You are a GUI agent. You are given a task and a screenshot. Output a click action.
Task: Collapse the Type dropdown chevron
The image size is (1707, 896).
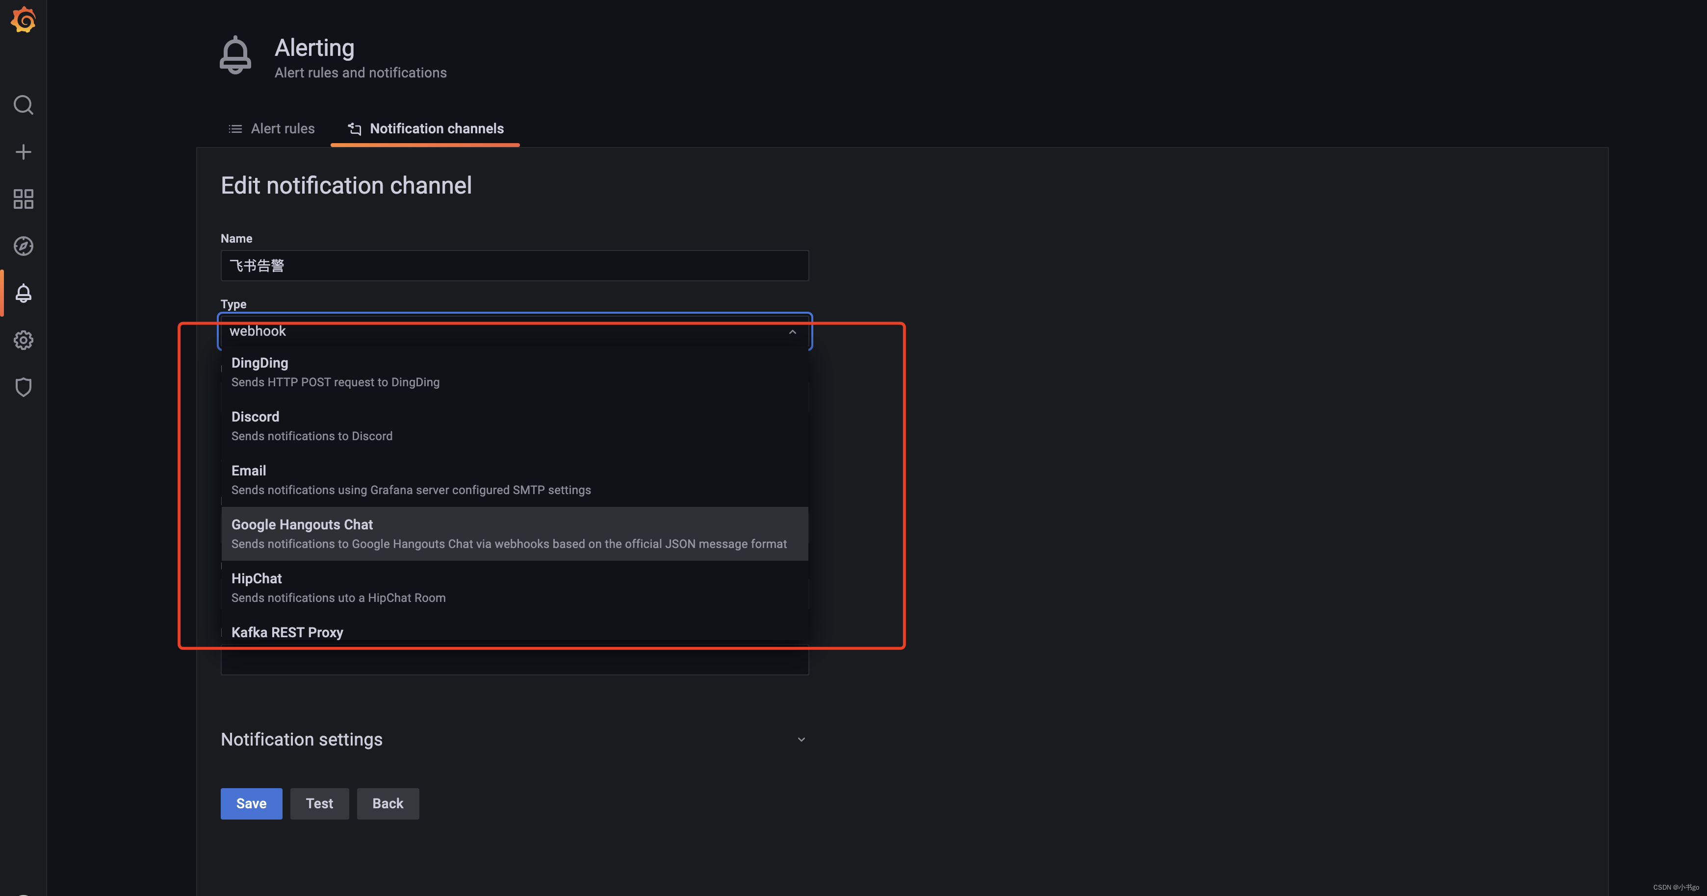[792, 332]
